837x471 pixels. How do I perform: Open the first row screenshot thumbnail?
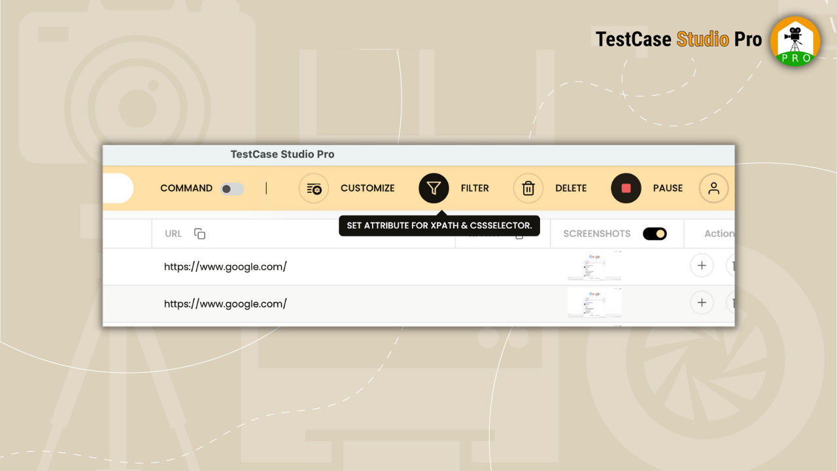pos(594,266)
